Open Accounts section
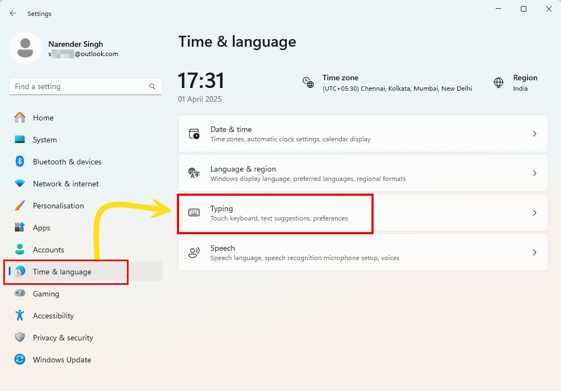The width and height of the screenshot is (561, 391). click(86, 250)
